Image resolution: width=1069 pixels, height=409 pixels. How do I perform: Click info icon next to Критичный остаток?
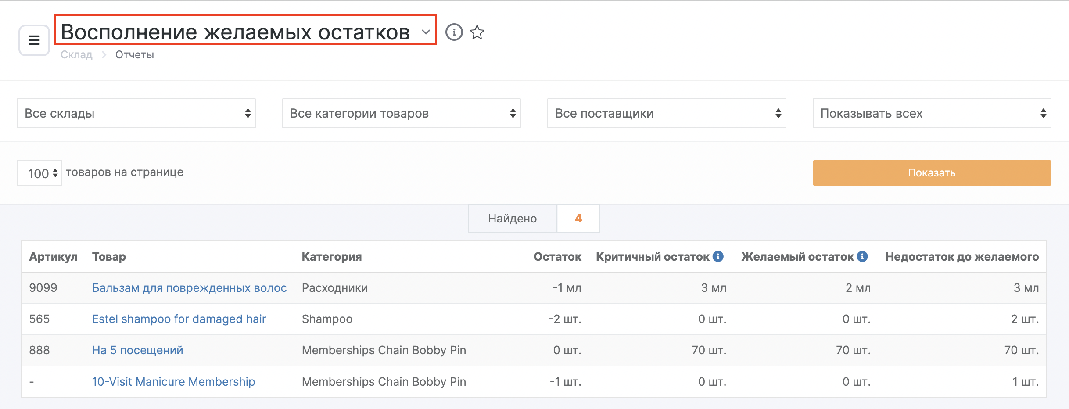point(718,256)
